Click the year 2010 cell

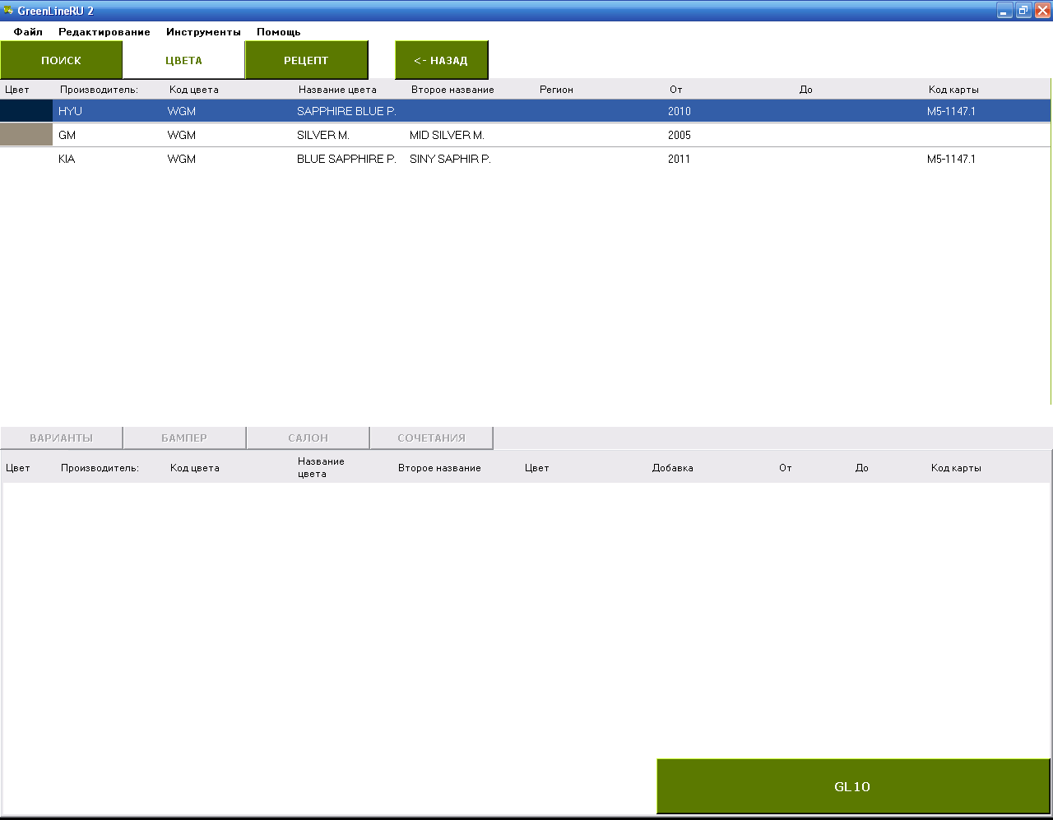pyautogui.click(x=680, y=111)
